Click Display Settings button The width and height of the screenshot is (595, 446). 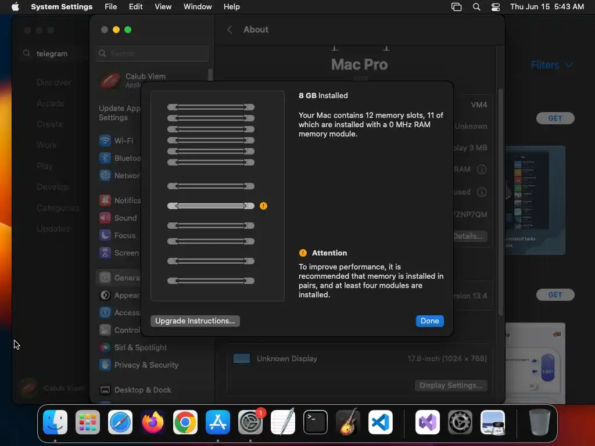(x=451, y=386)
